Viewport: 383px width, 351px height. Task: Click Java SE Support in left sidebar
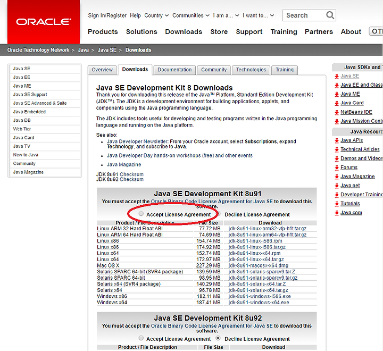pyautogui.click(x=45, y=95)
